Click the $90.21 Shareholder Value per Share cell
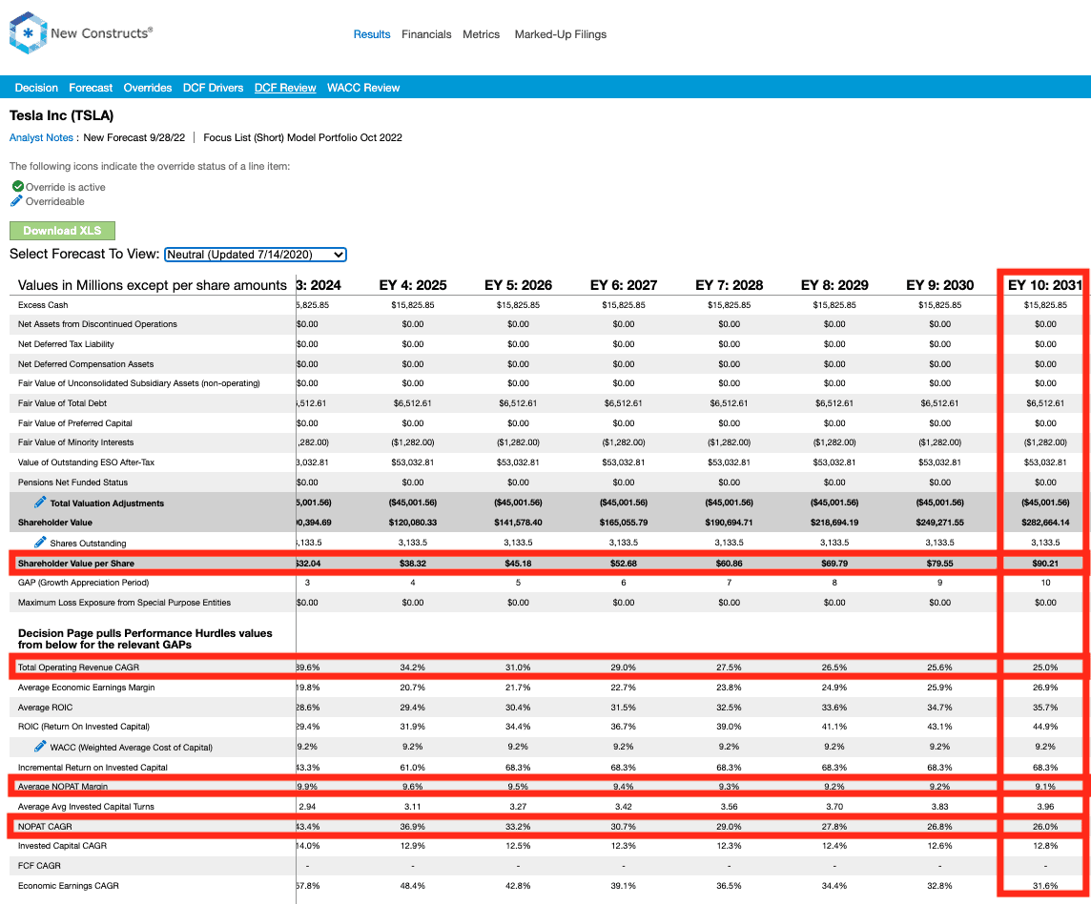 coord(1045,564)
